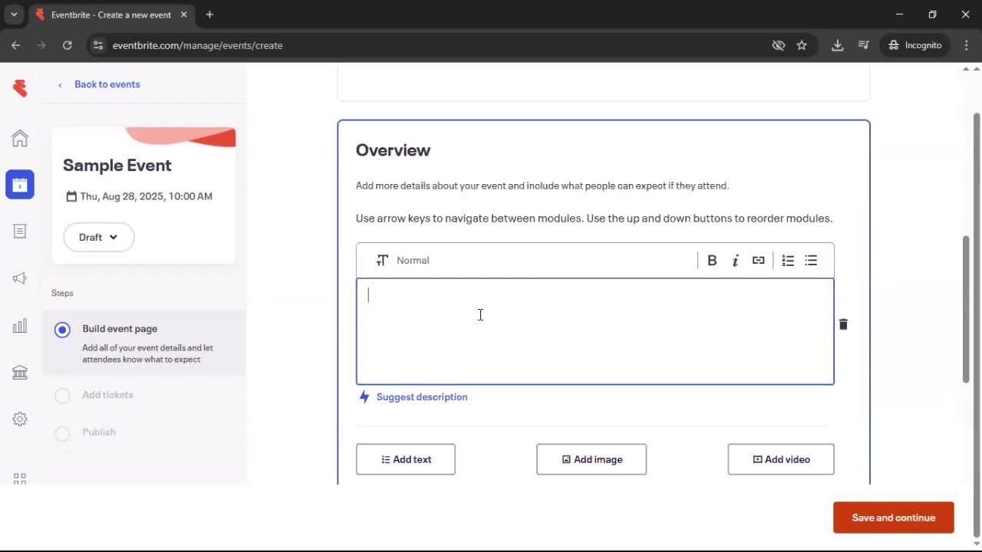
Task: Close the Eventbrite browser tab
Action: point(183,15)
